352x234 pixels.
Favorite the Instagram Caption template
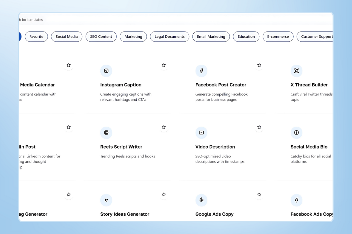click(164, 65)
